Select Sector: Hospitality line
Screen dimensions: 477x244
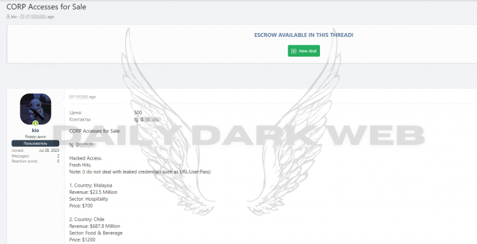pos(88,199)
